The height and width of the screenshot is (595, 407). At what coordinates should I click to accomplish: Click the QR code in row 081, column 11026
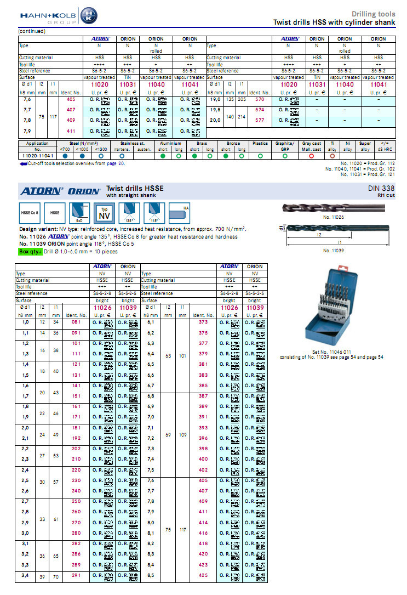[108, 324]
